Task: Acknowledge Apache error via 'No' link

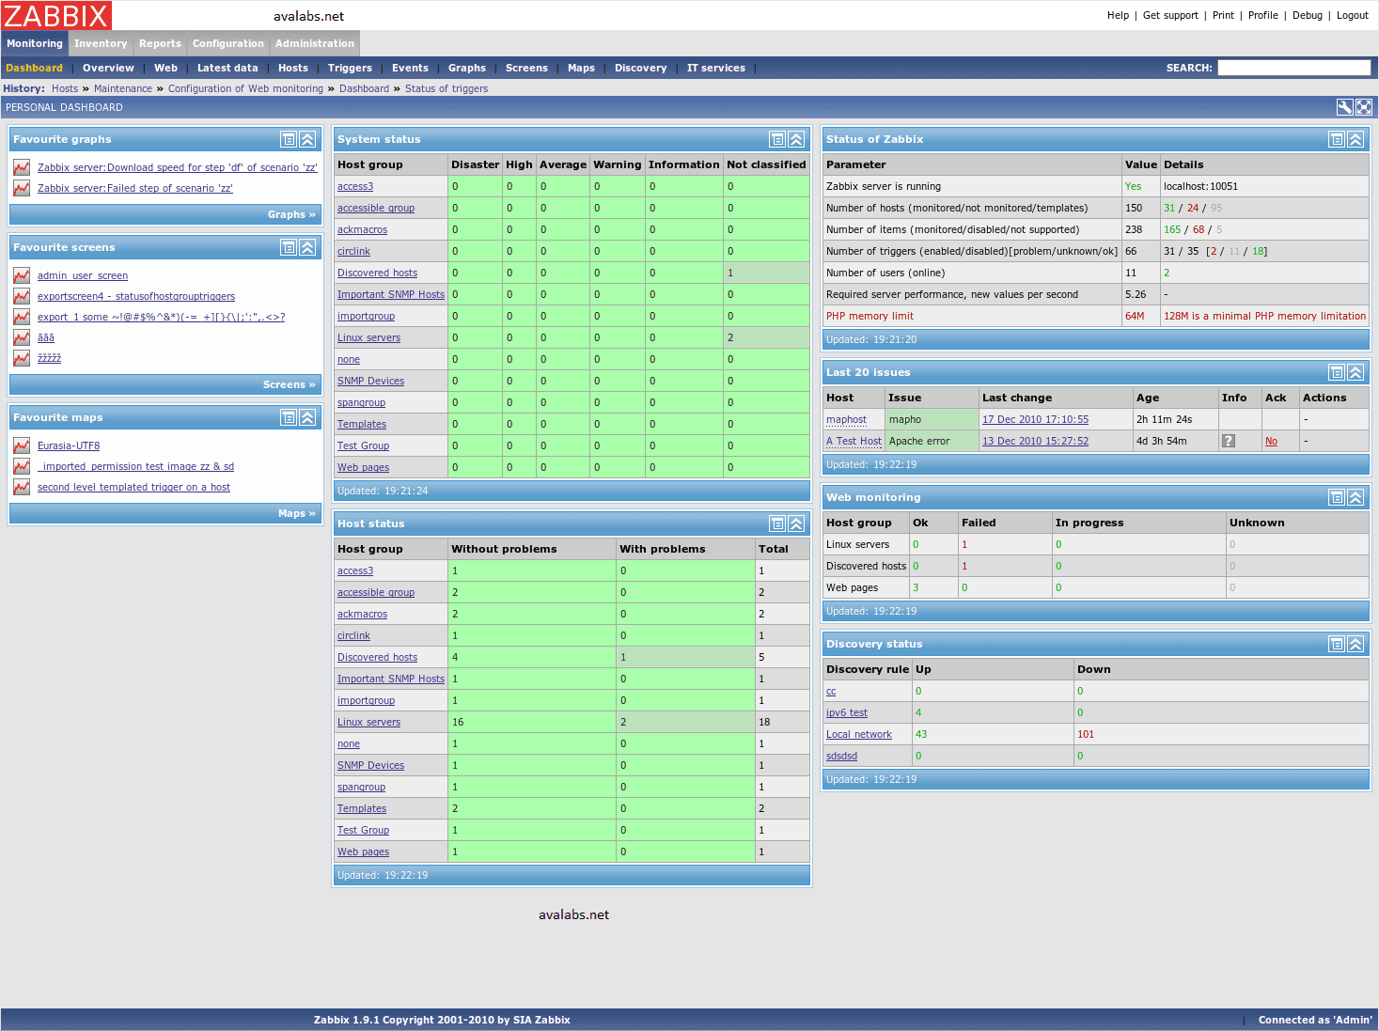Action: (x=1271, y=441)
